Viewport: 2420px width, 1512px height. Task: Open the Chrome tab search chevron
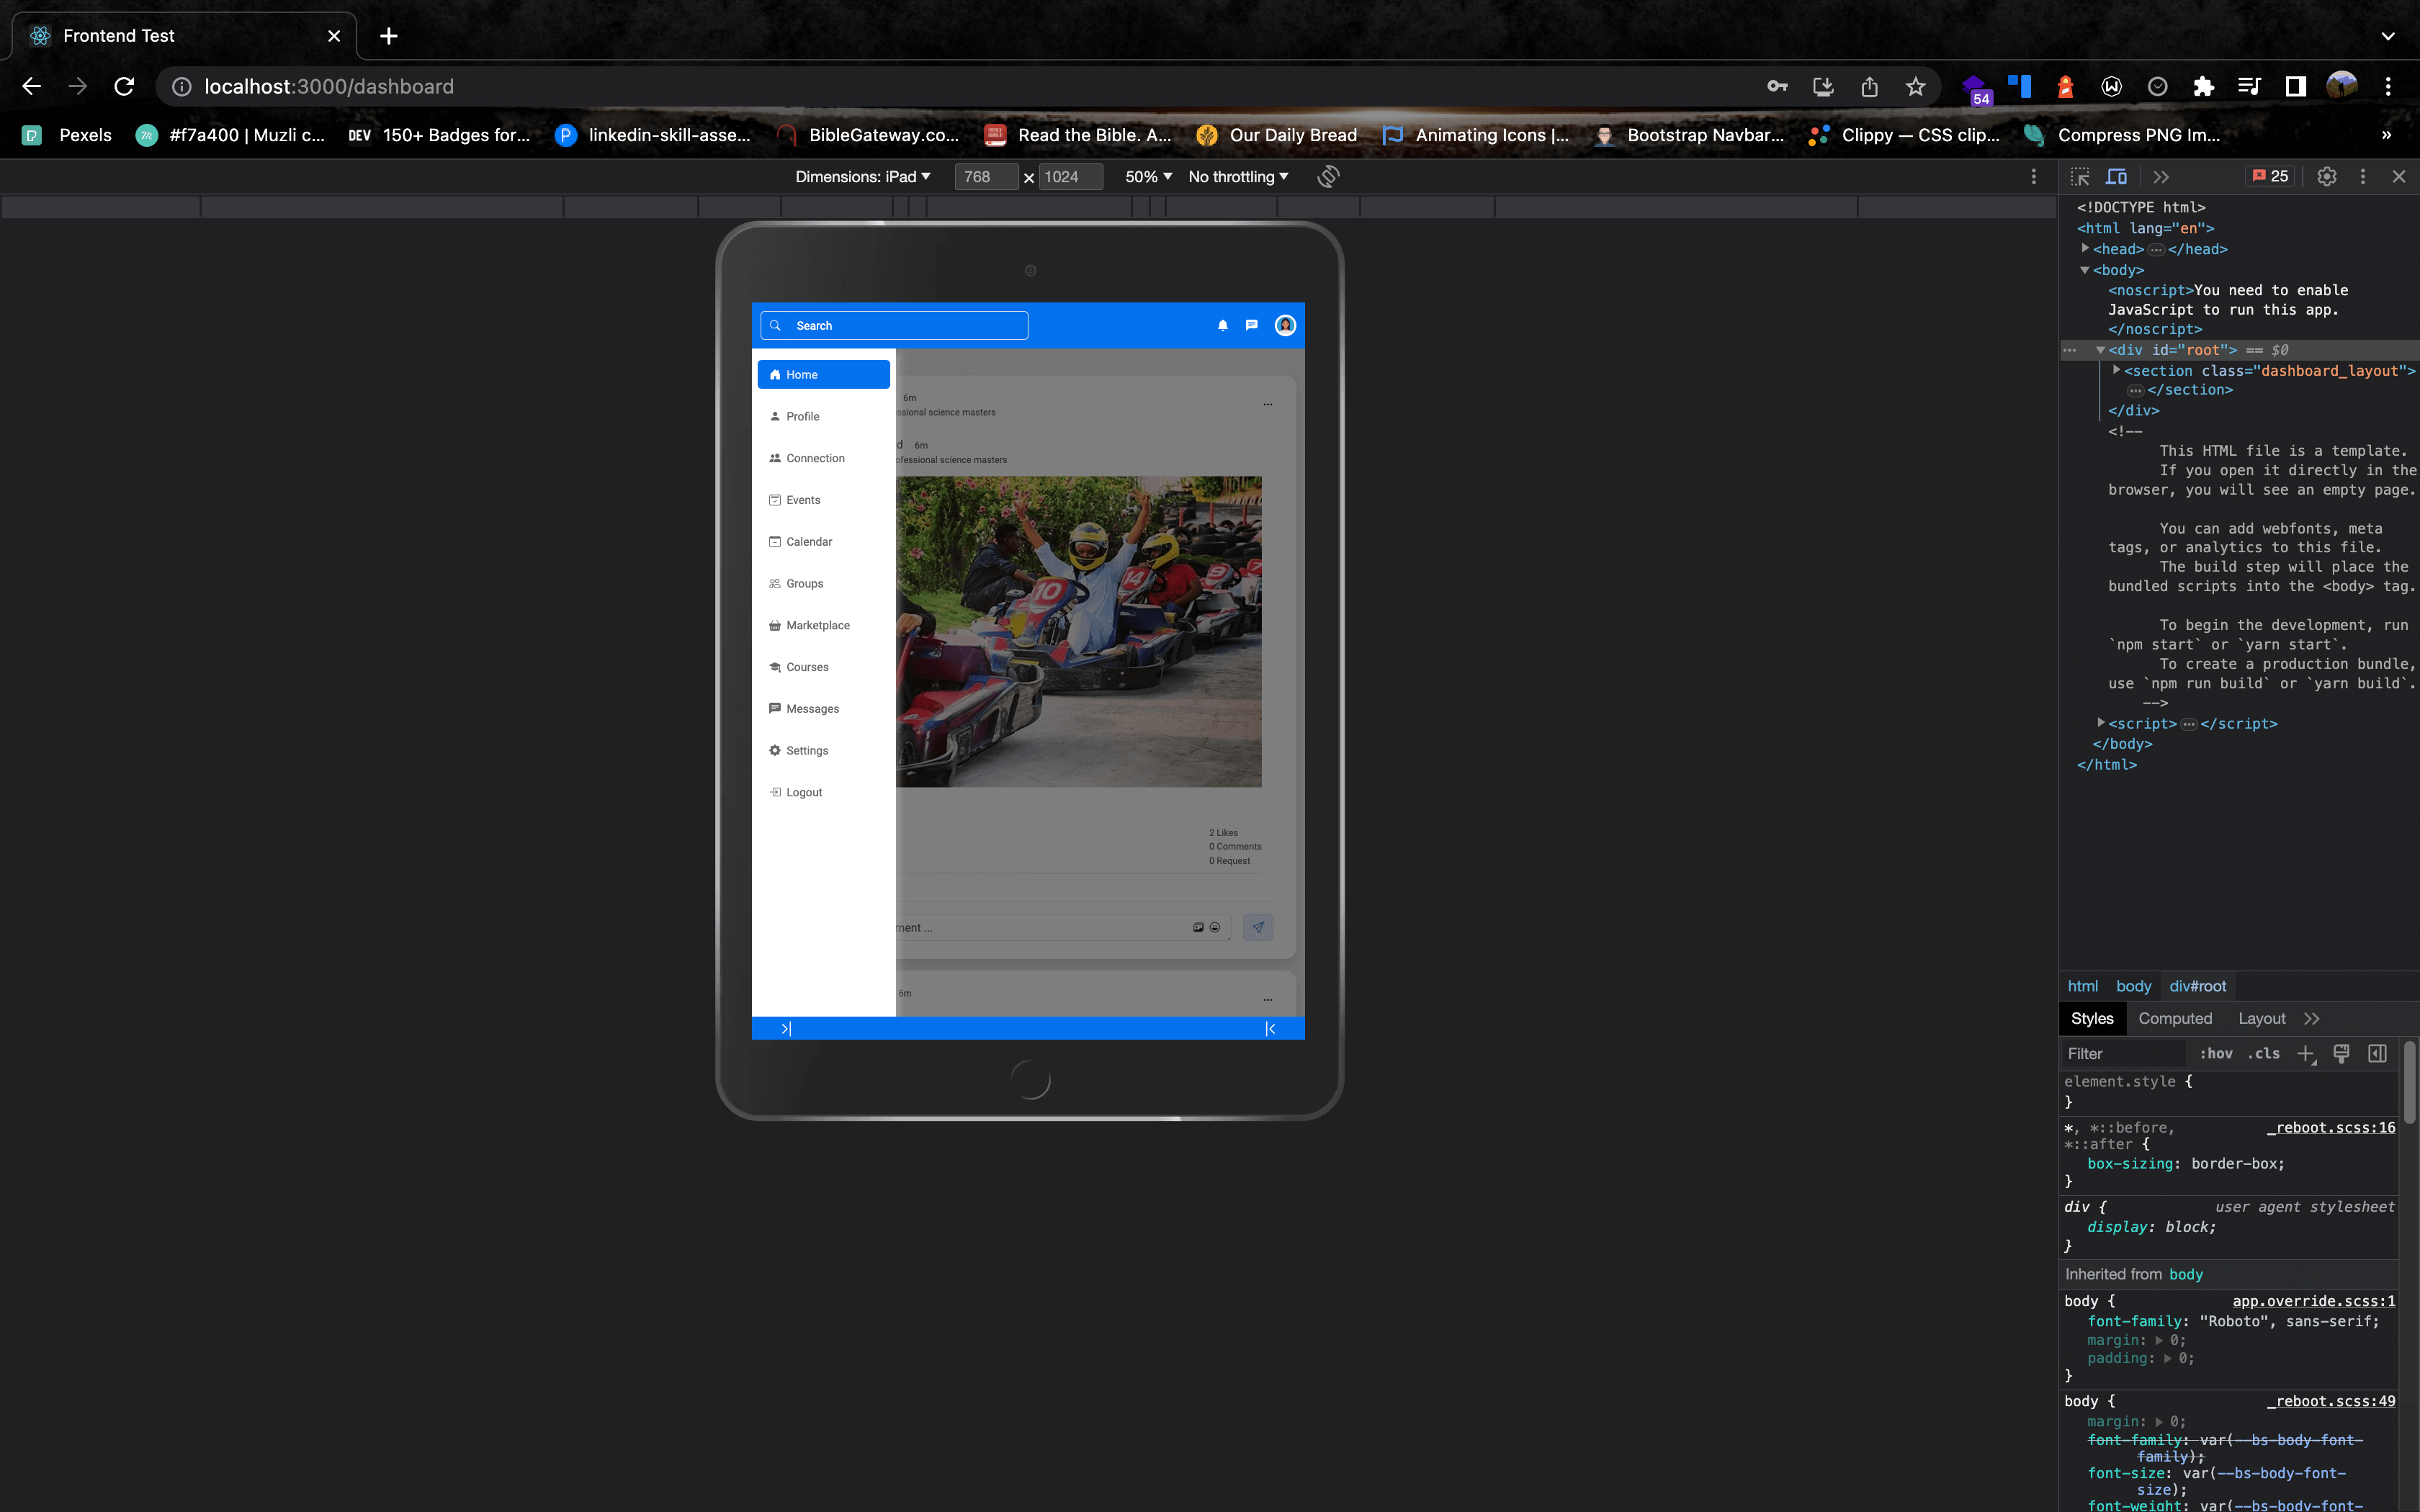pyautogui.click(x=2388, y=36)
